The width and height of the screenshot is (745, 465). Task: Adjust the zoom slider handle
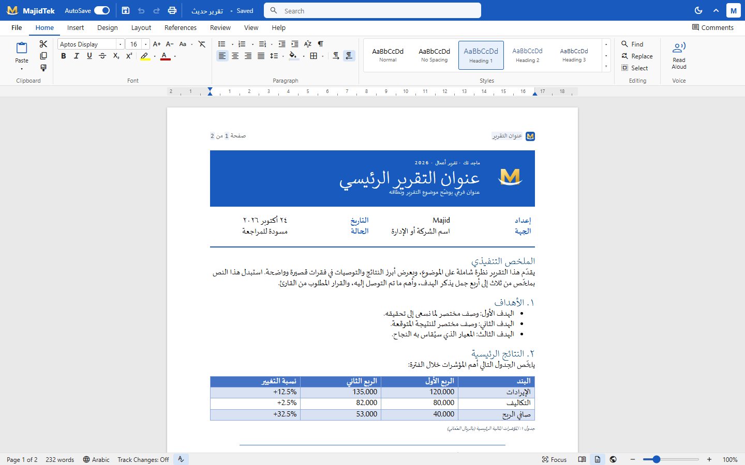656,459
